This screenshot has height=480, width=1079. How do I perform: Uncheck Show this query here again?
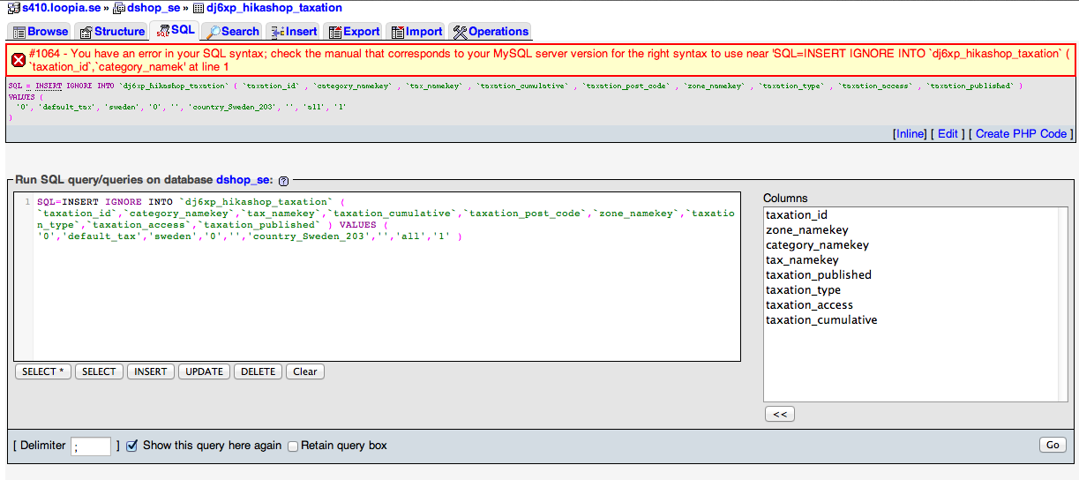click(131, 446)
